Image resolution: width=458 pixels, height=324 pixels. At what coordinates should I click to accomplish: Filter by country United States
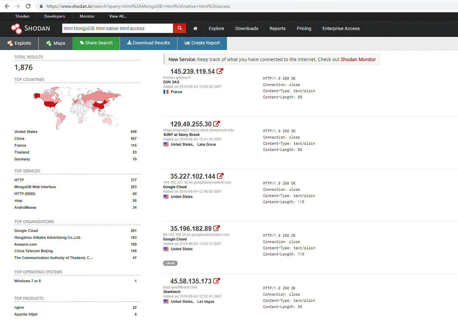(26, 132)
